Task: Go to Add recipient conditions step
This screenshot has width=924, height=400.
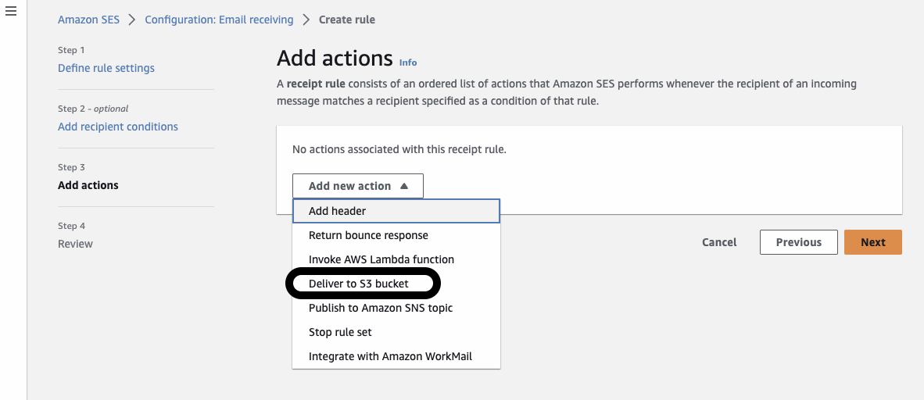Action: [118, 127]
